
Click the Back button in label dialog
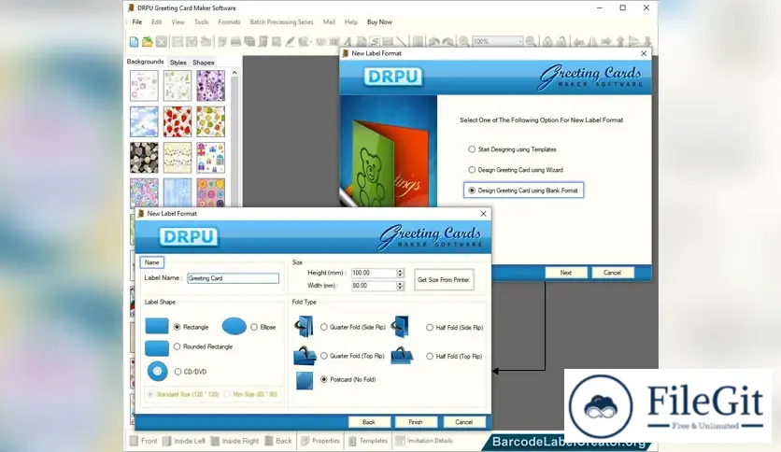pyautogui.click(x=369, y=422)
